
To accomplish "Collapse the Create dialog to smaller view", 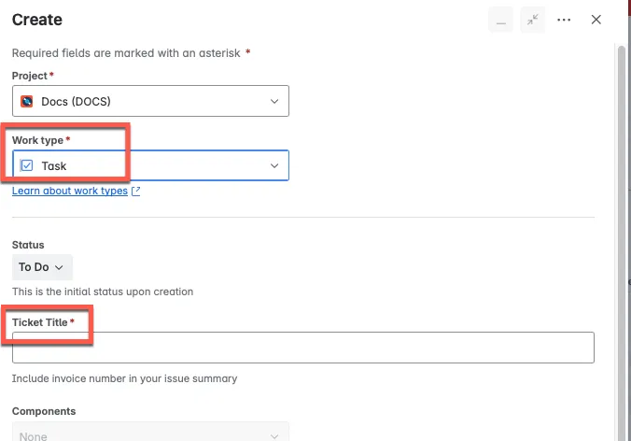I will point(532,20).
